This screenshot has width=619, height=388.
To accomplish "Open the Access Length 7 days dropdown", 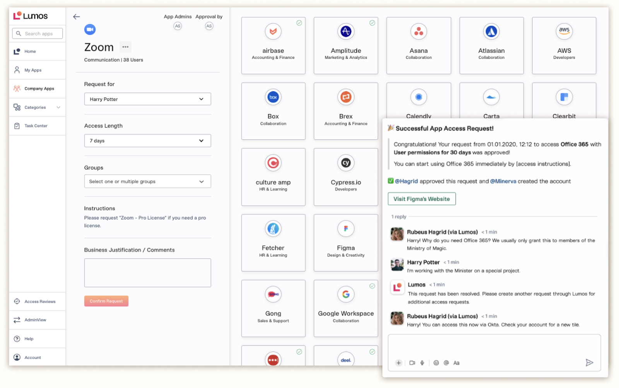I will (x=147, y=141).
